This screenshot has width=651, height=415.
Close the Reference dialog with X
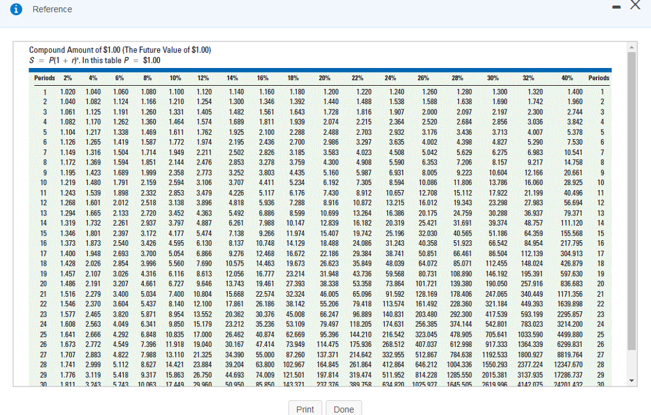(635, 5)
